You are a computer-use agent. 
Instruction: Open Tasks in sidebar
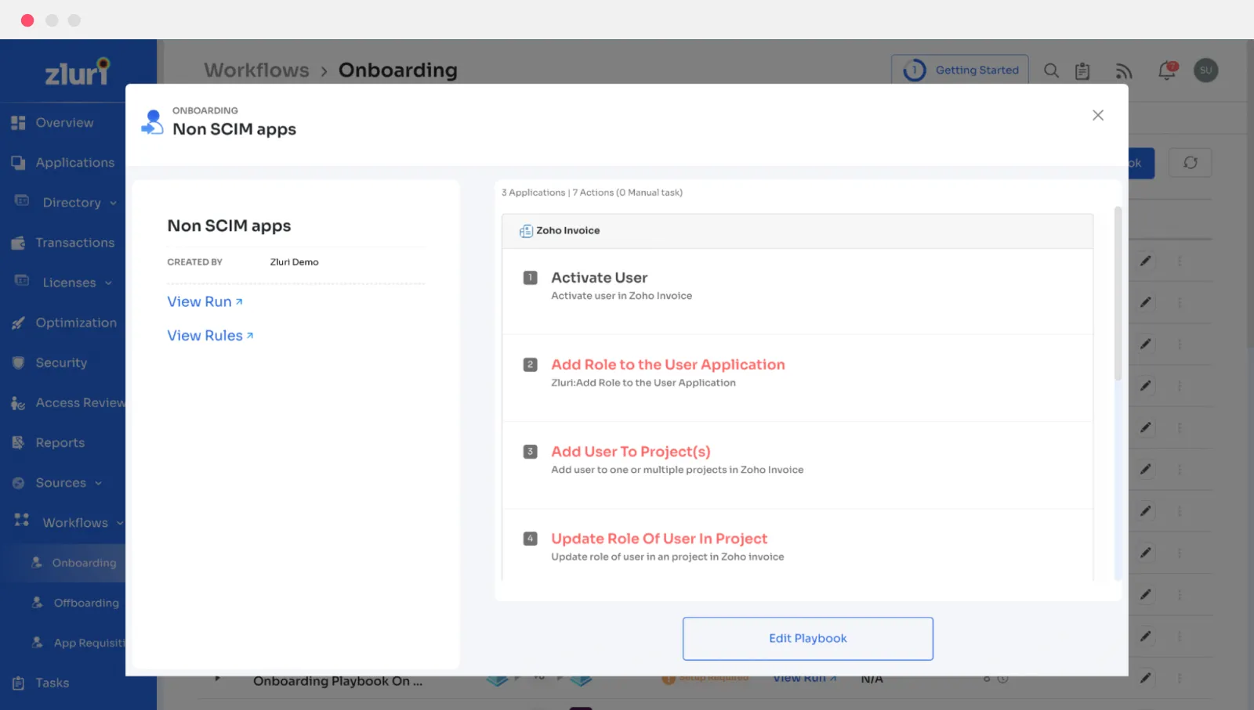52,683
